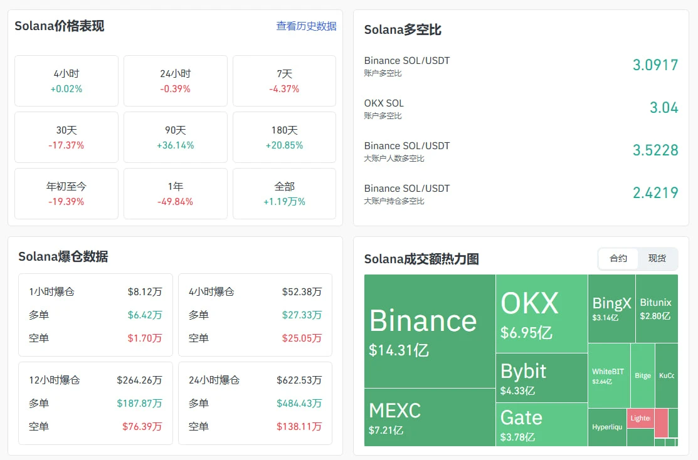Click the KuCoin heatmap block

[x=667, y=375]
